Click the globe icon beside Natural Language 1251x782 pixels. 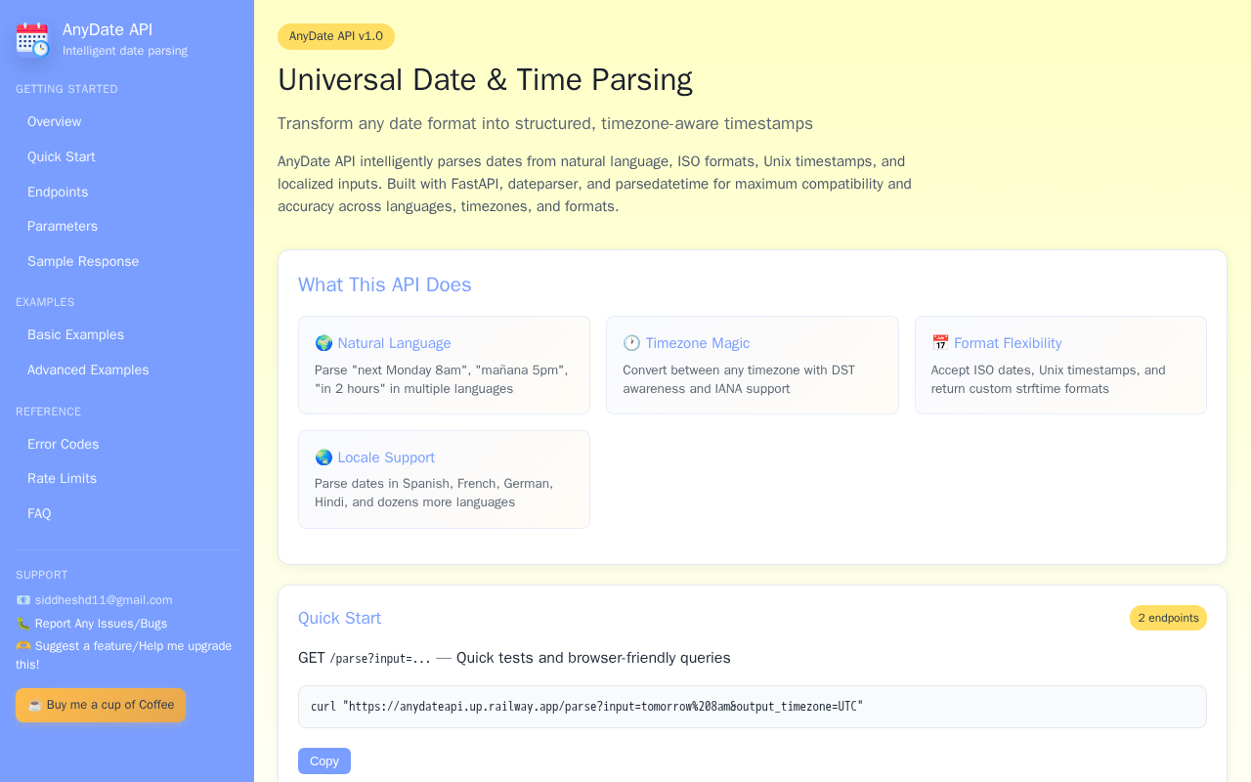point(324,343)
